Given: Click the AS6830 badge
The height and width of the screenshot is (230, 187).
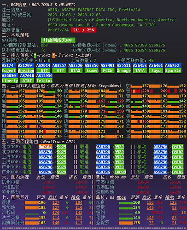Looking at the screenshot, I should pyautogui.click(x=10, y=75).
